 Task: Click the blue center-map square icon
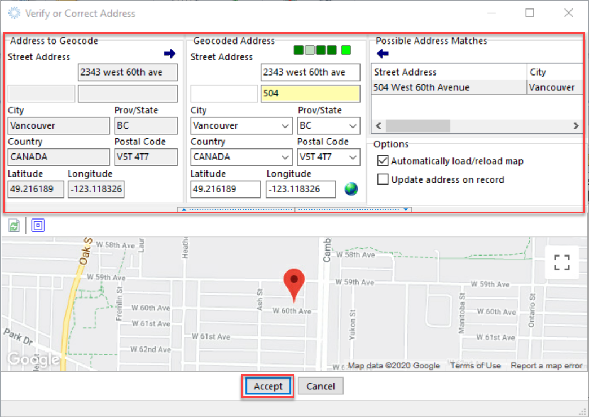[x=38, y=225]
